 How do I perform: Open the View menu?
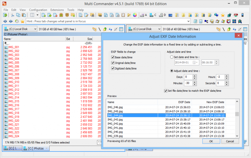23,10
